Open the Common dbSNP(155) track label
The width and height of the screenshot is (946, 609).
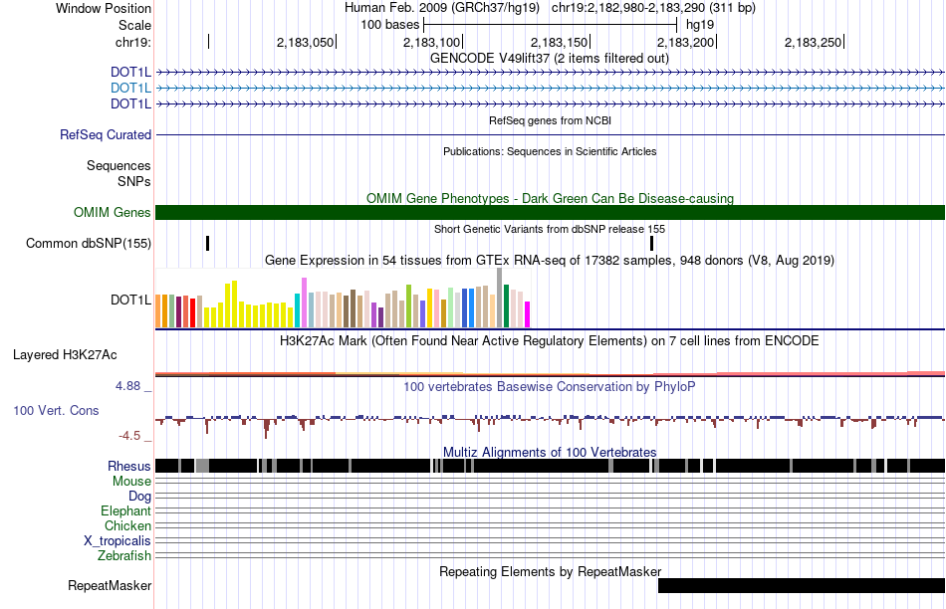[89, 244]
